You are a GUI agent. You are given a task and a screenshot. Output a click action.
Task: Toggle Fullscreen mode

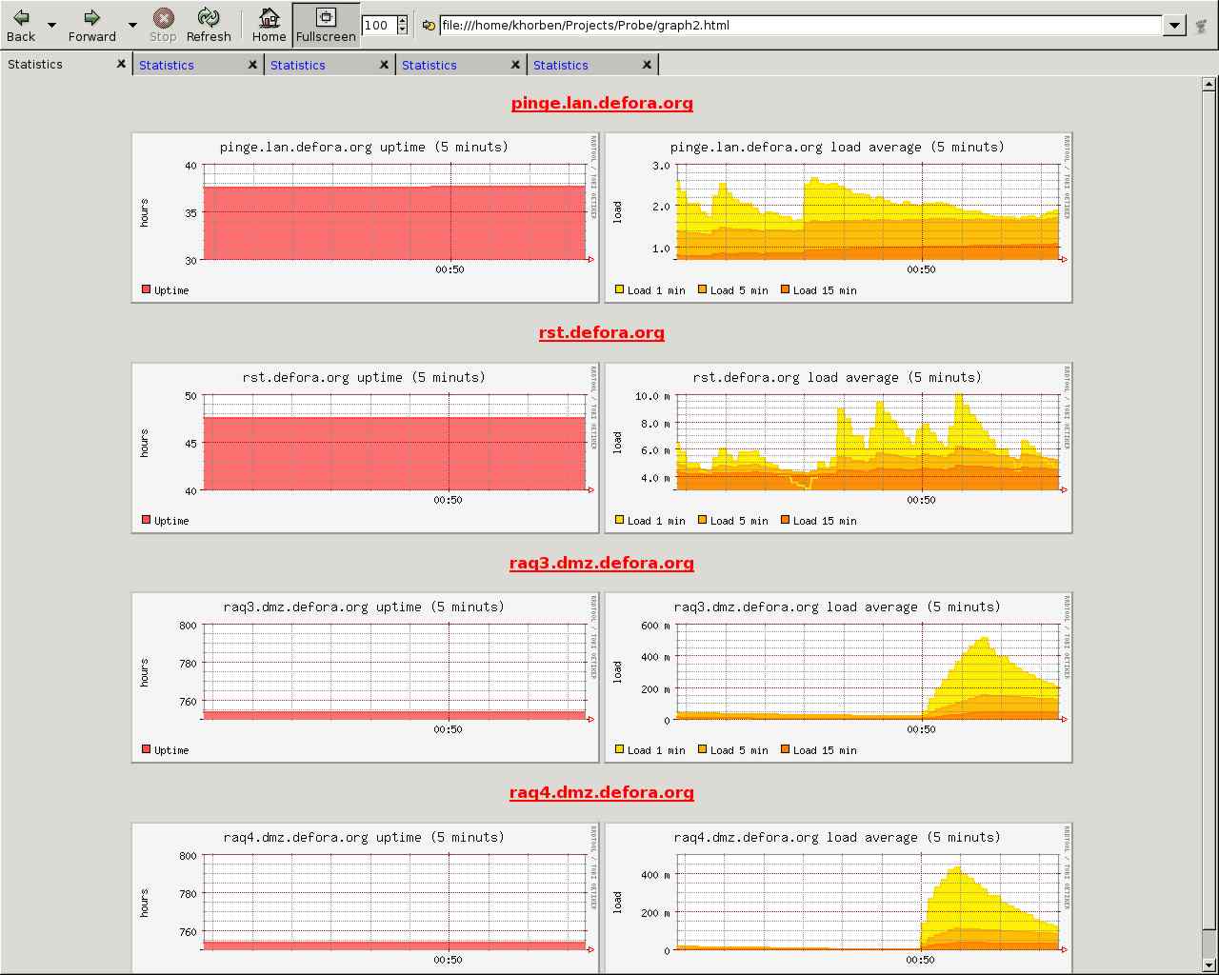pyautogui.click(x=326, y=26)
